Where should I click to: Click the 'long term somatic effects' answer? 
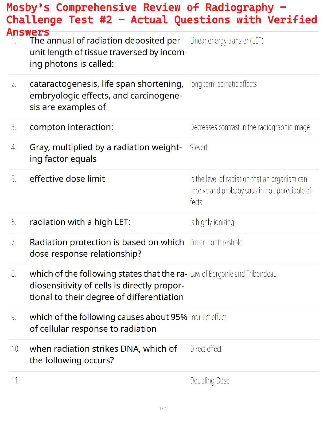pyautogui.click(x=223, y=84)
